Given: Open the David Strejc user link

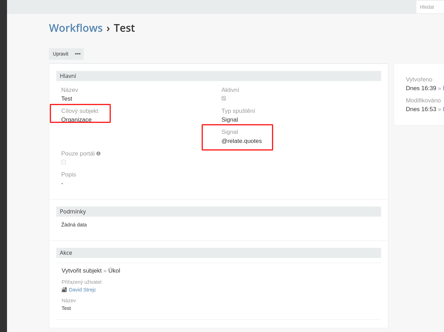Looking at the screenshot, I should [82, 290].
